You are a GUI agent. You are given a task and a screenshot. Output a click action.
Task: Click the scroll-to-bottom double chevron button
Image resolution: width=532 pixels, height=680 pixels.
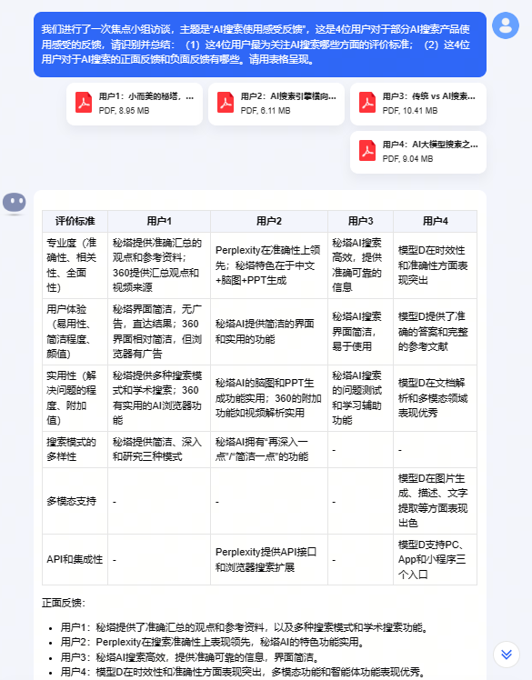507,655
